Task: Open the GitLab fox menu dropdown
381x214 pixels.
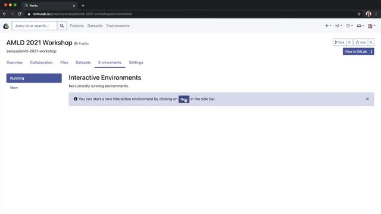Action: pos(339,26)
